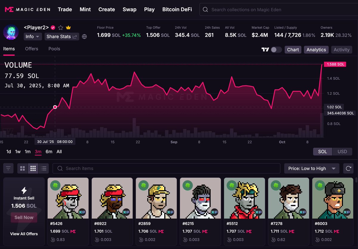Click the gold crown icon

click(x=68, y=27)
